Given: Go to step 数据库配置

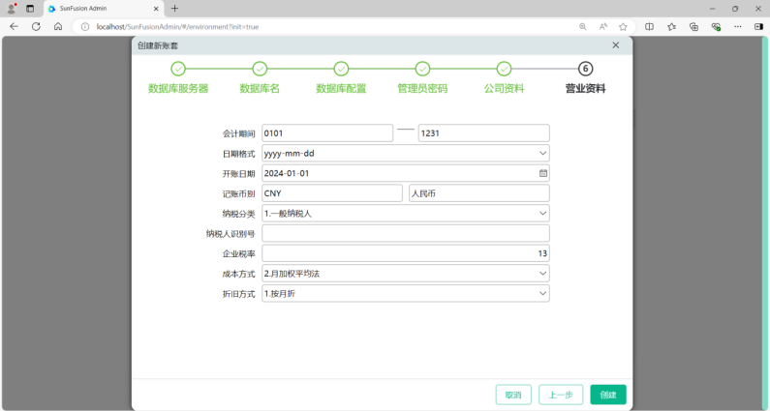Looking at the screenshot, I should [341, 77].
